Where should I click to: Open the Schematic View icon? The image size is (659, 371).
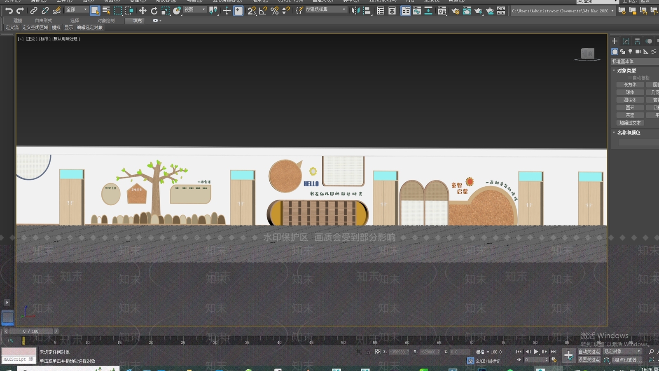tap(428, 11)
